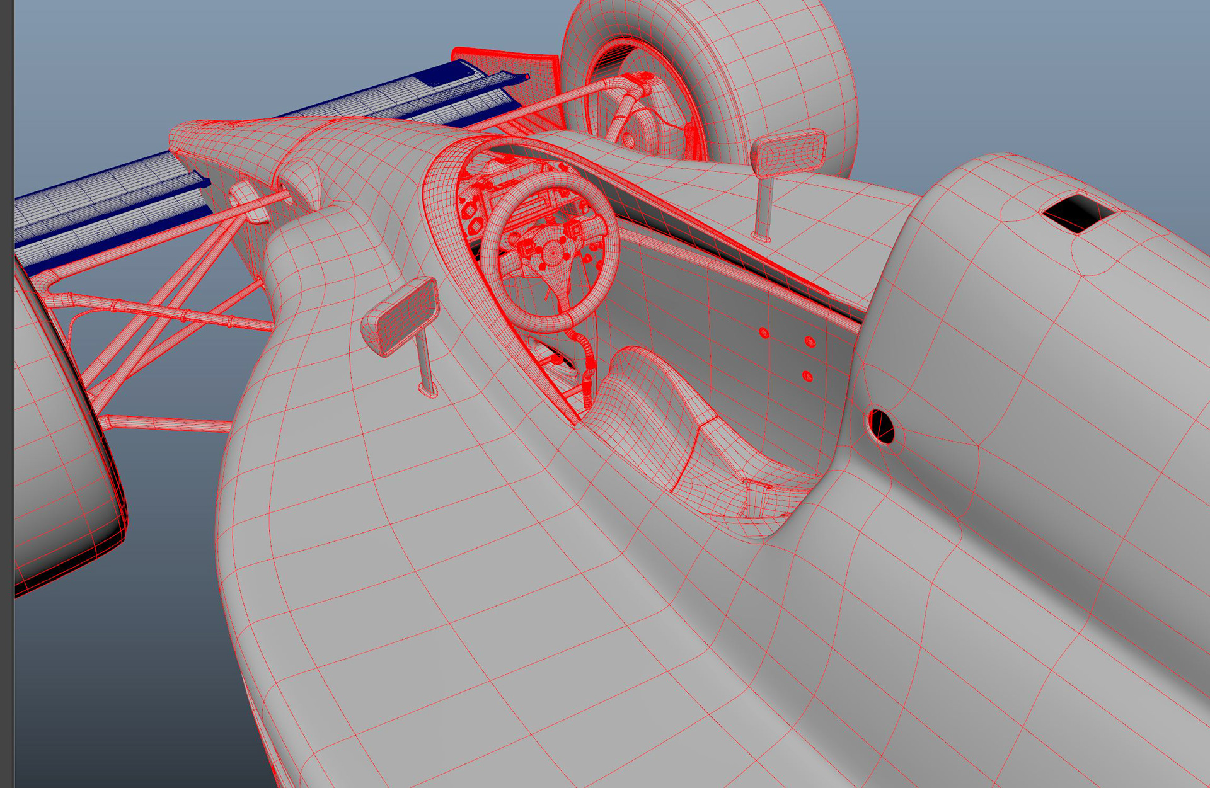Click the dark gray left panel strip
The width and height of the screenshot is (1210, 788).
point(7,378)
